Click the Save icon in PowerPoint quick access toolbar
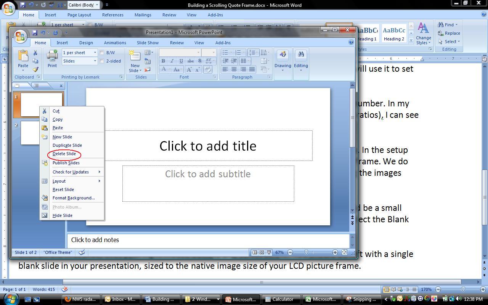Screen dimensions: 488x305 [35, 33]
